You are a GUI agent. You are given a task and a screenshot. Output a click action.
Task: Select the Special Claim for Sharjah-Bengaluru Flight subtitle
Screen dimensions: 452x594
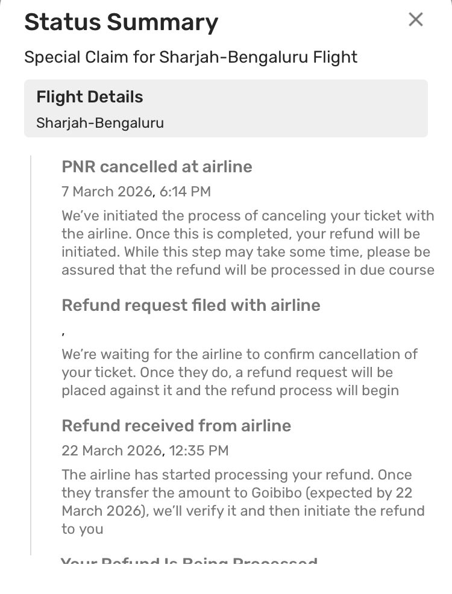tap(190, 57)
